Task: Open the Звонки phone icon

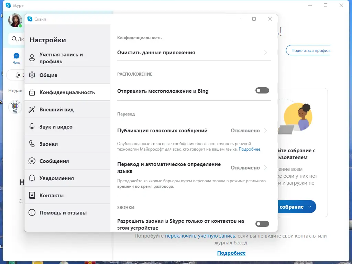Action: [32, 144]
